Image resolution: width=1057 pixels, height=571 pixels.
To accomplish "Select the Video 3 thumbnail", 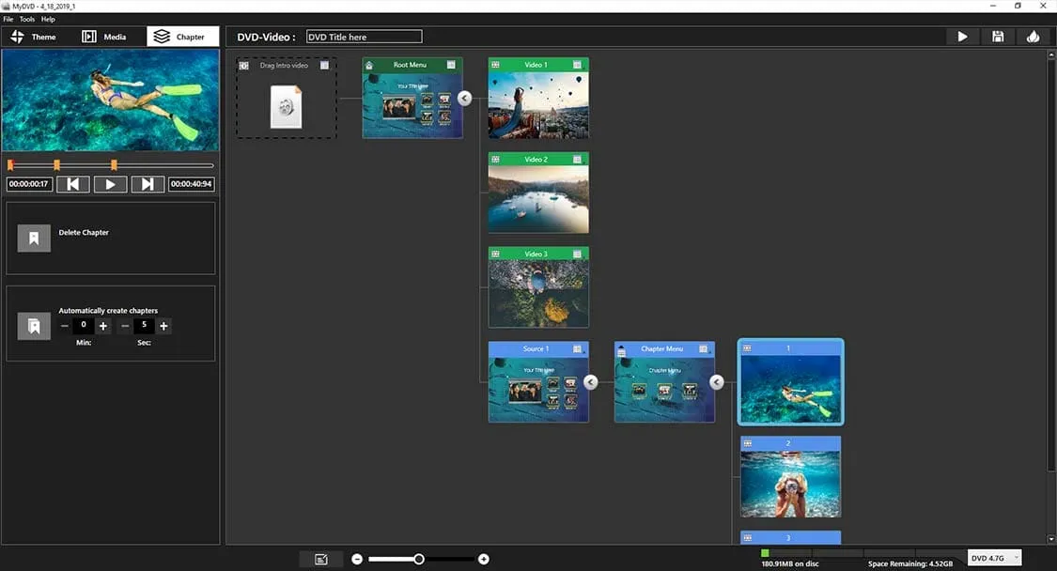I will 538,294.
